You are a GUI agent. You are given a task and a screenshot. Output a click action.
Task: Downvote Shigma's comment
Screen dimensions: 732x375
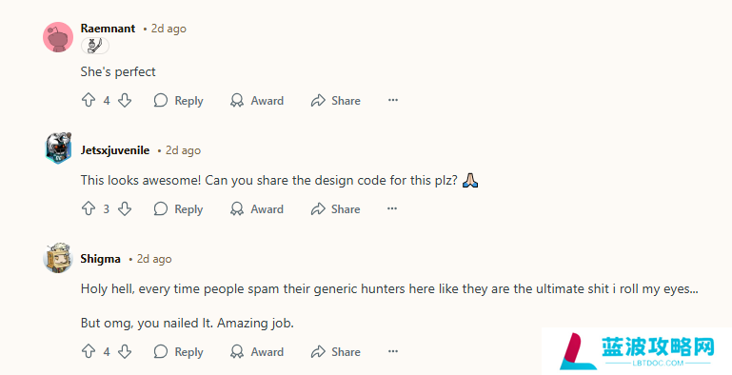click(x=125, y=351)
